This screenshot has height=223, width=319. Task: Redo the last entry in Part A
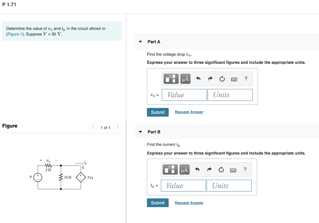click(209, 78)
